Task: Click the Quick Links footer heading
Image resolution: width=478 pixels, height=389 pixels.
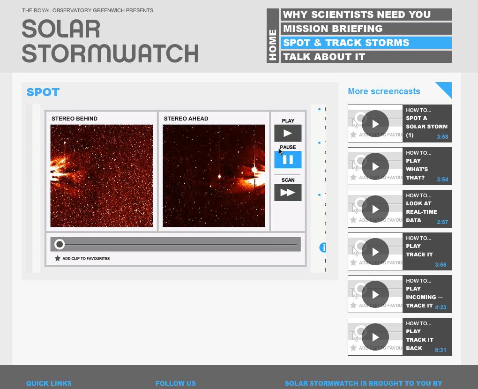Action: [x=49, y=383]
